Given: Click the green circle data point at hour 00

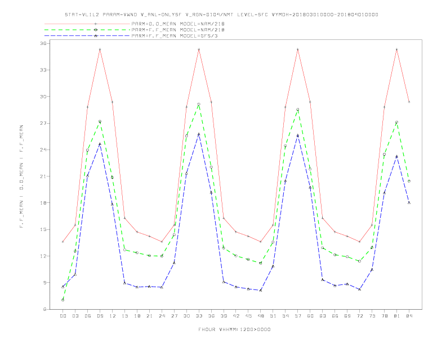Looking at the screenshot, I should (x=63, y=300).
